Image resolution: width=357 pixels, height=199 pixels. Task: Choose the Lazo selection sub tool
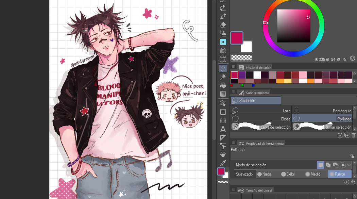(x=261, y=111)
